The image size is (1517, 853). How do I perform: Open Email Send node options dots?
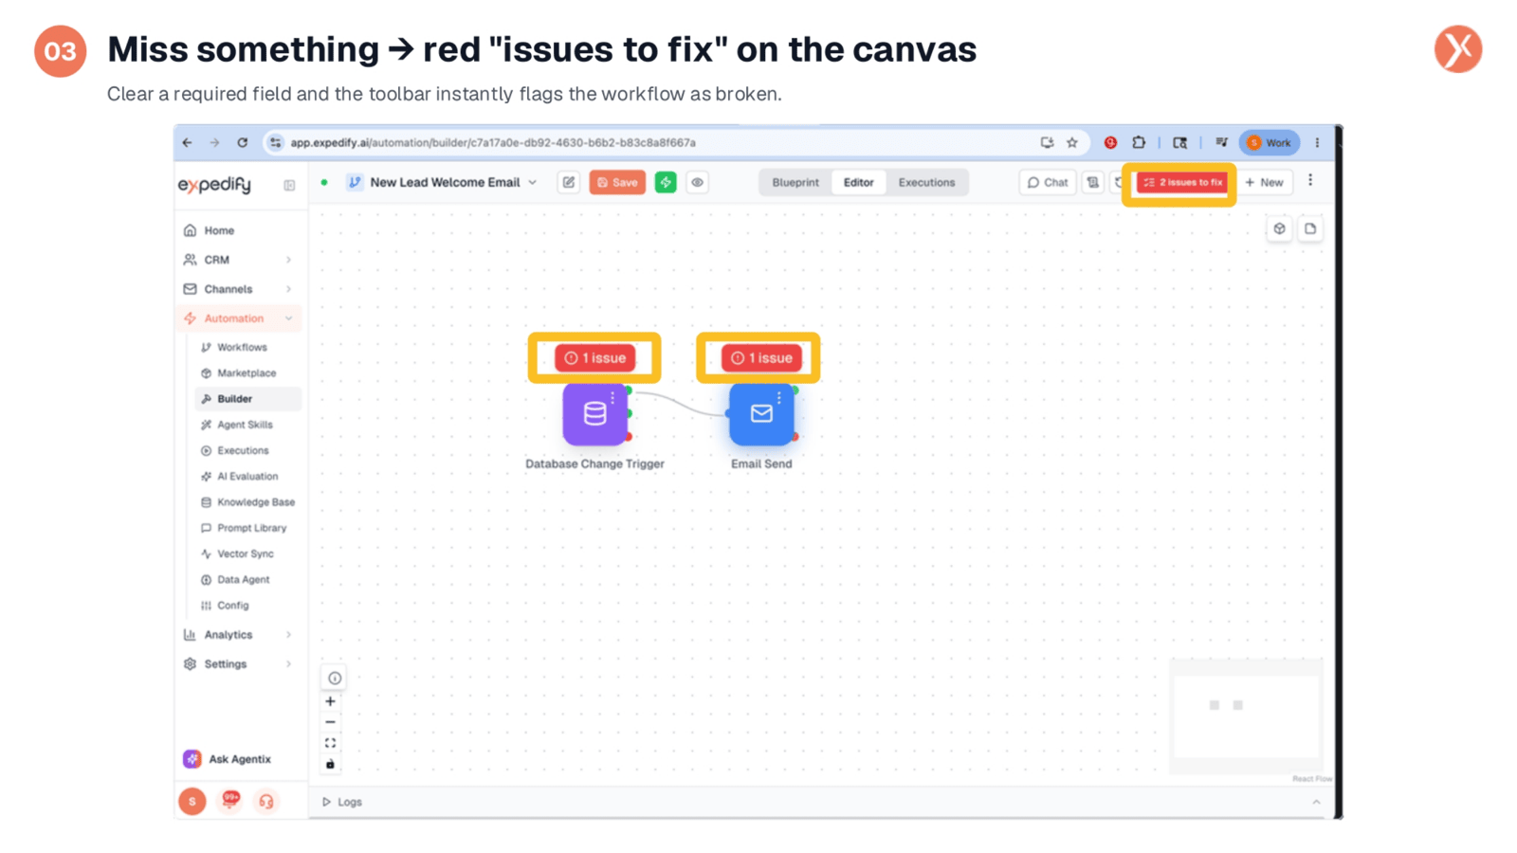click(x=779, y=397)
